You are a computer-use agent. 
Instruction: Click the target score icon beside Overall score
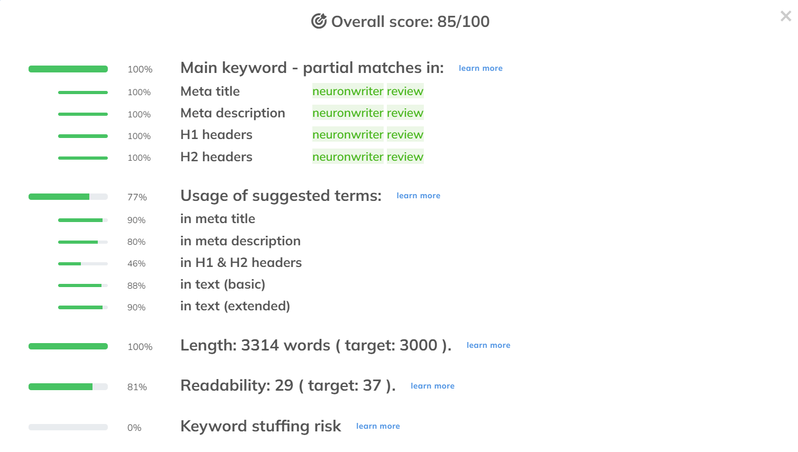319,21
